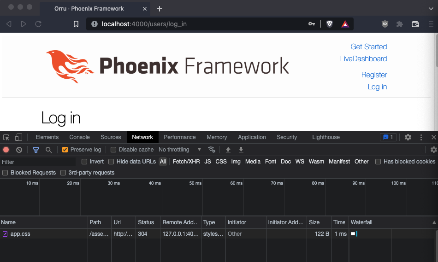Go forward using the browser forward arrow

point(24,24)
